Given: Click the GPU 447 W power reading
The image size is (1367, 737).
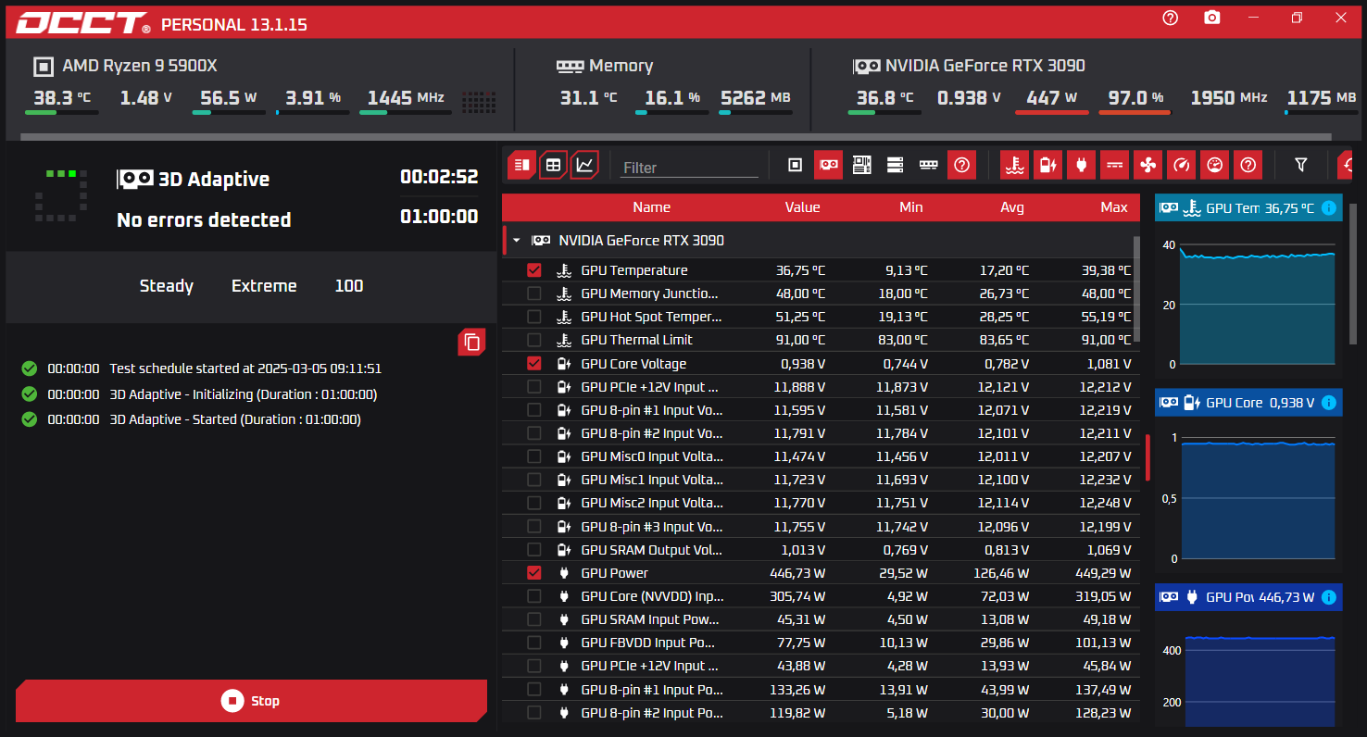Looking at the screenshot, I should pos(1051,97).
